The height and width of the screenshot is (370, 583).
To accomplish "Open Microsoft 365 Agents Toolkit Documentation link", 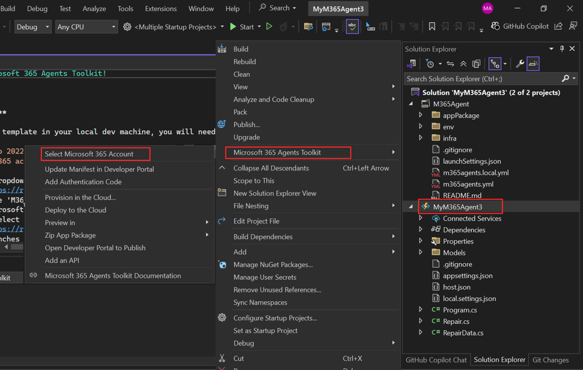I will click(x=113, y=275).
